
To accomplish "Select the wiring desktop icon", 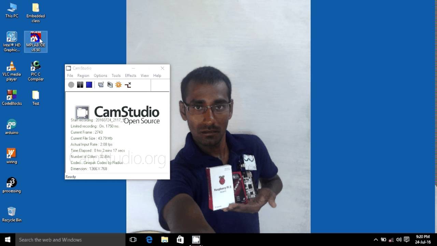I will (12, 156).
